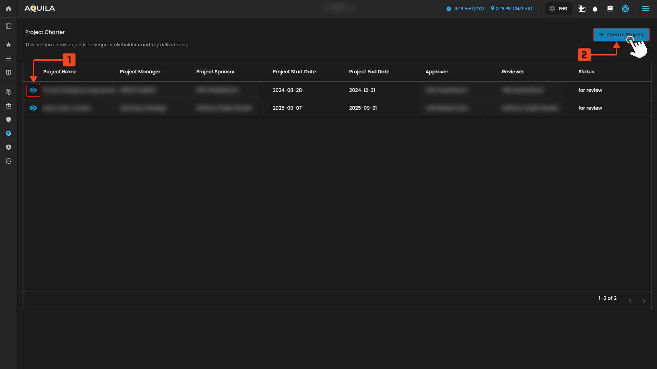Viewport: 657px width, 369px height.
Task: Open the database stack sidebar icon
Action: tap(9, 161)
